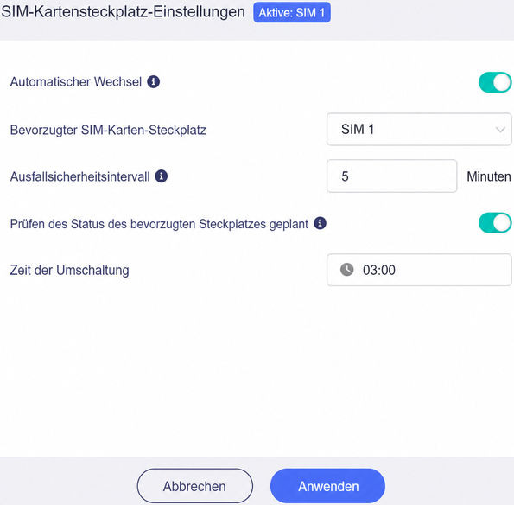This screenshot has width=514, height=505.
Task: Click the Aktive: SIM 1 badge
Action: tap(292, 12)
